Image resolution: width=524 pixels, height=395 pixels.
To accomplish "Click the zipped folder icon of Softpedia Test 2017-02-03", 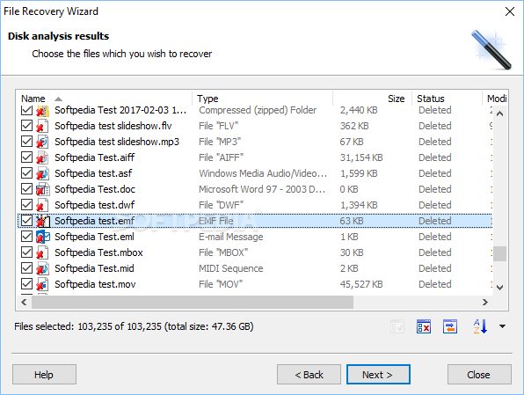I will click(43, 110).
